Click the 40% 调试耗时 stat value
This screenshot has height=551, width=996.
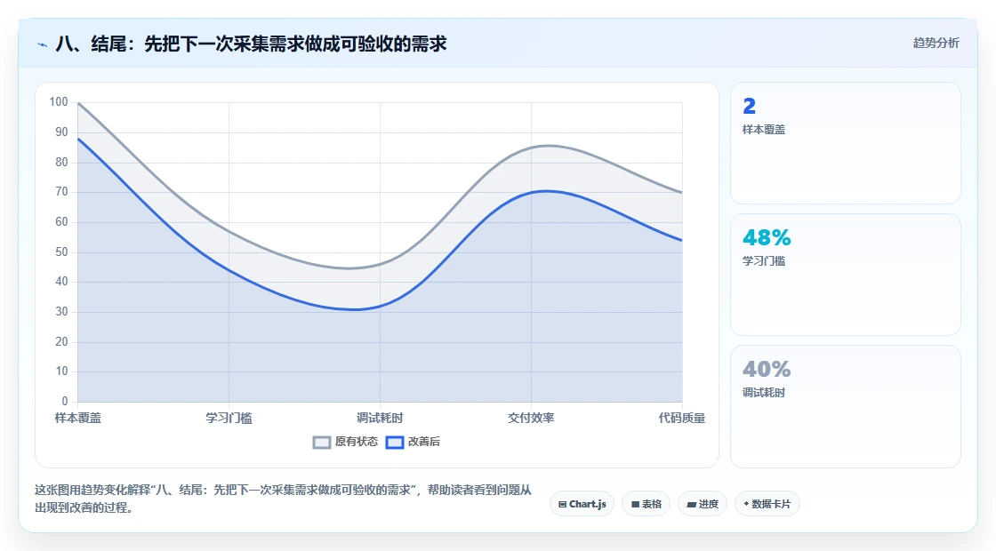click(x=767, y=369)
